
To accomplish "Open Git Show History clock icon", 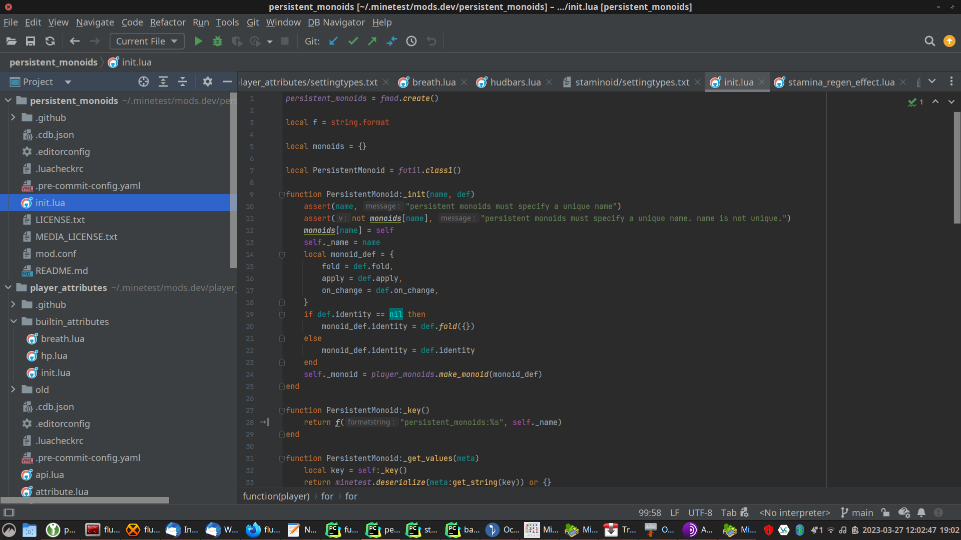I will [x=411, y=41].
